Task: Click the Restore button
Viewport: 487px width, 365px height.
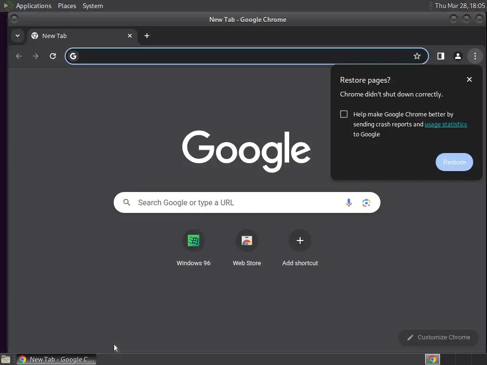Action: pyautogui.click(x=454, y=162)
